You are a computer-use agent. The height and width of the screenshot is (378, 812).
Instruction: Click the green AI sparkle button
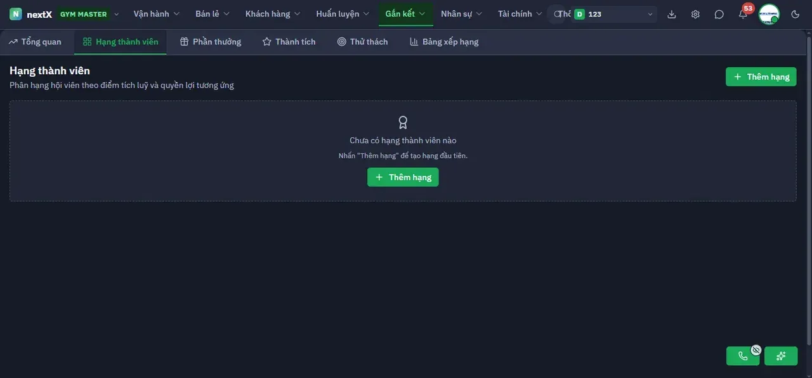click(781, 356)
